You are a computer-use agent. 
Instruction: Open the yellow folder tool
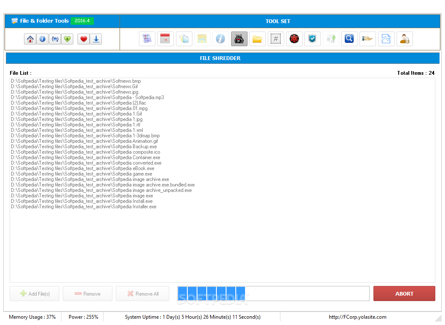(x=257, y=39)
